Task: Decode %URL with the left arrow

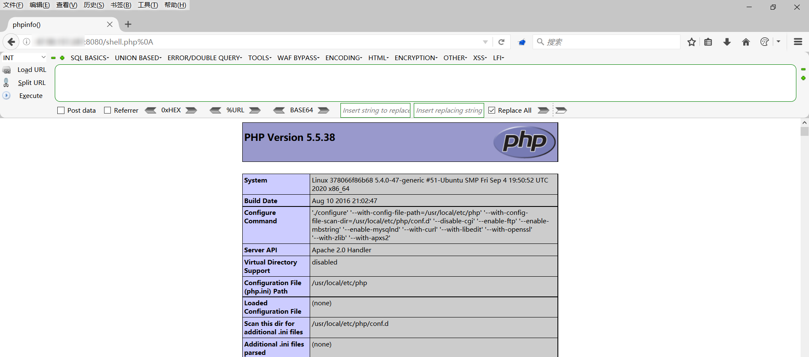Action: [x=215, y=110]
